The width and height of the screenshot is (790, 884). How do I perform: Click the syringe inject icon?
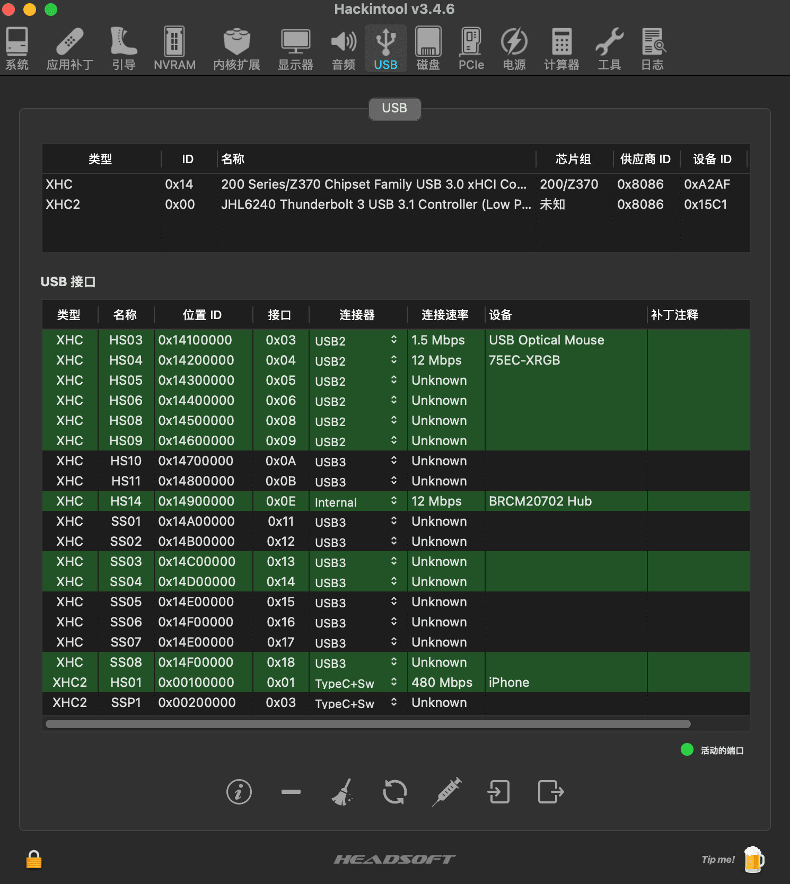[446, 792]
